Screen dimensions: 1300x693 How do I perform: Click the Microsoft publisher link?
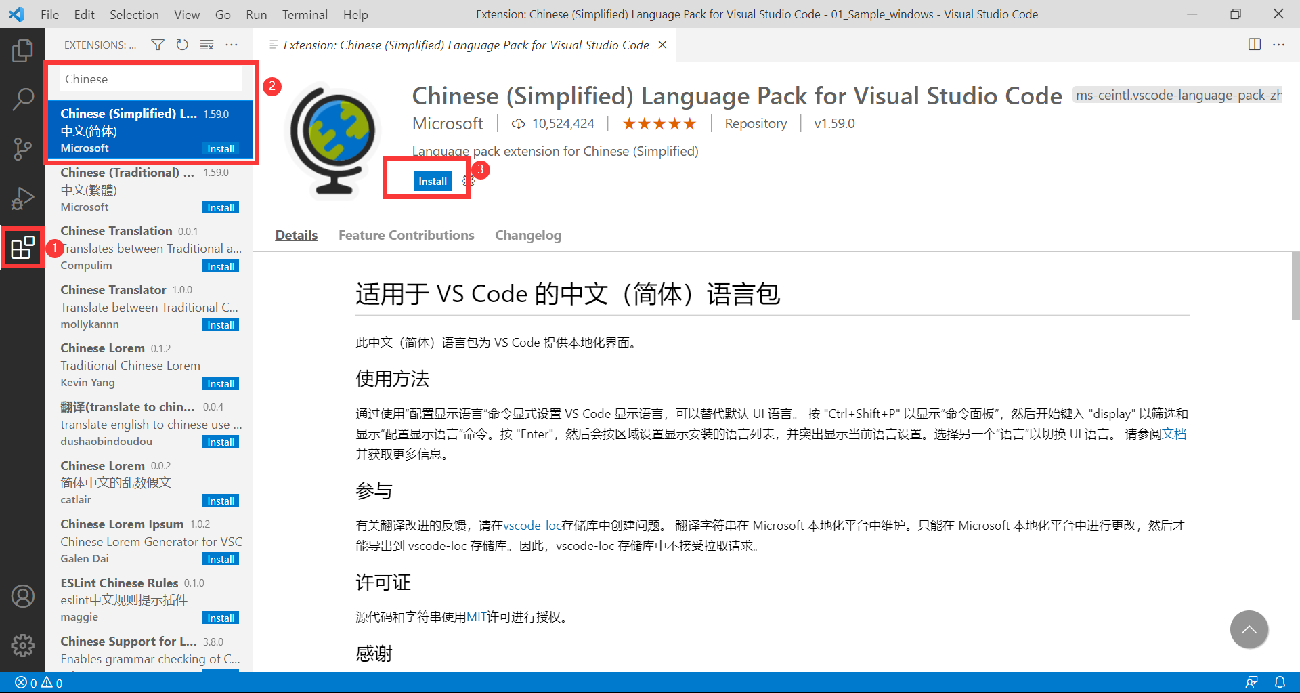click(x=448, y=123)
